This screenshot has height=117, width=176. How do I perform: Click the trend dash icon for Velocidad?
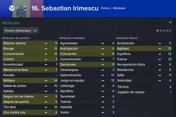(160, 81)
